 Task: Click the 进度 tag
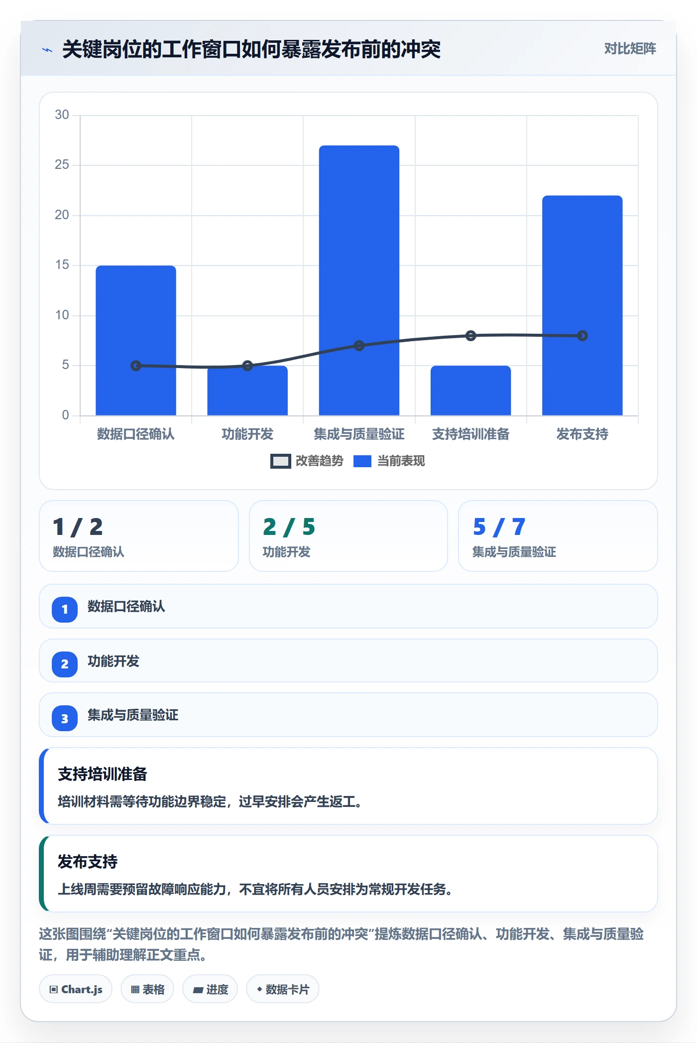[211, 989]
